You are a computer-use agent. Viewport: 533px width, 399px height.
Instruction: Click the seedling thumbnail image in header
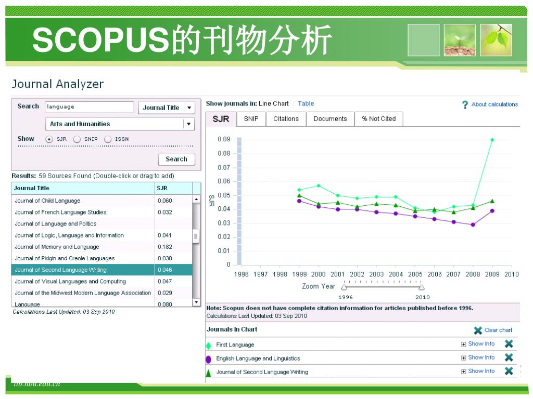tap(460, 40)
